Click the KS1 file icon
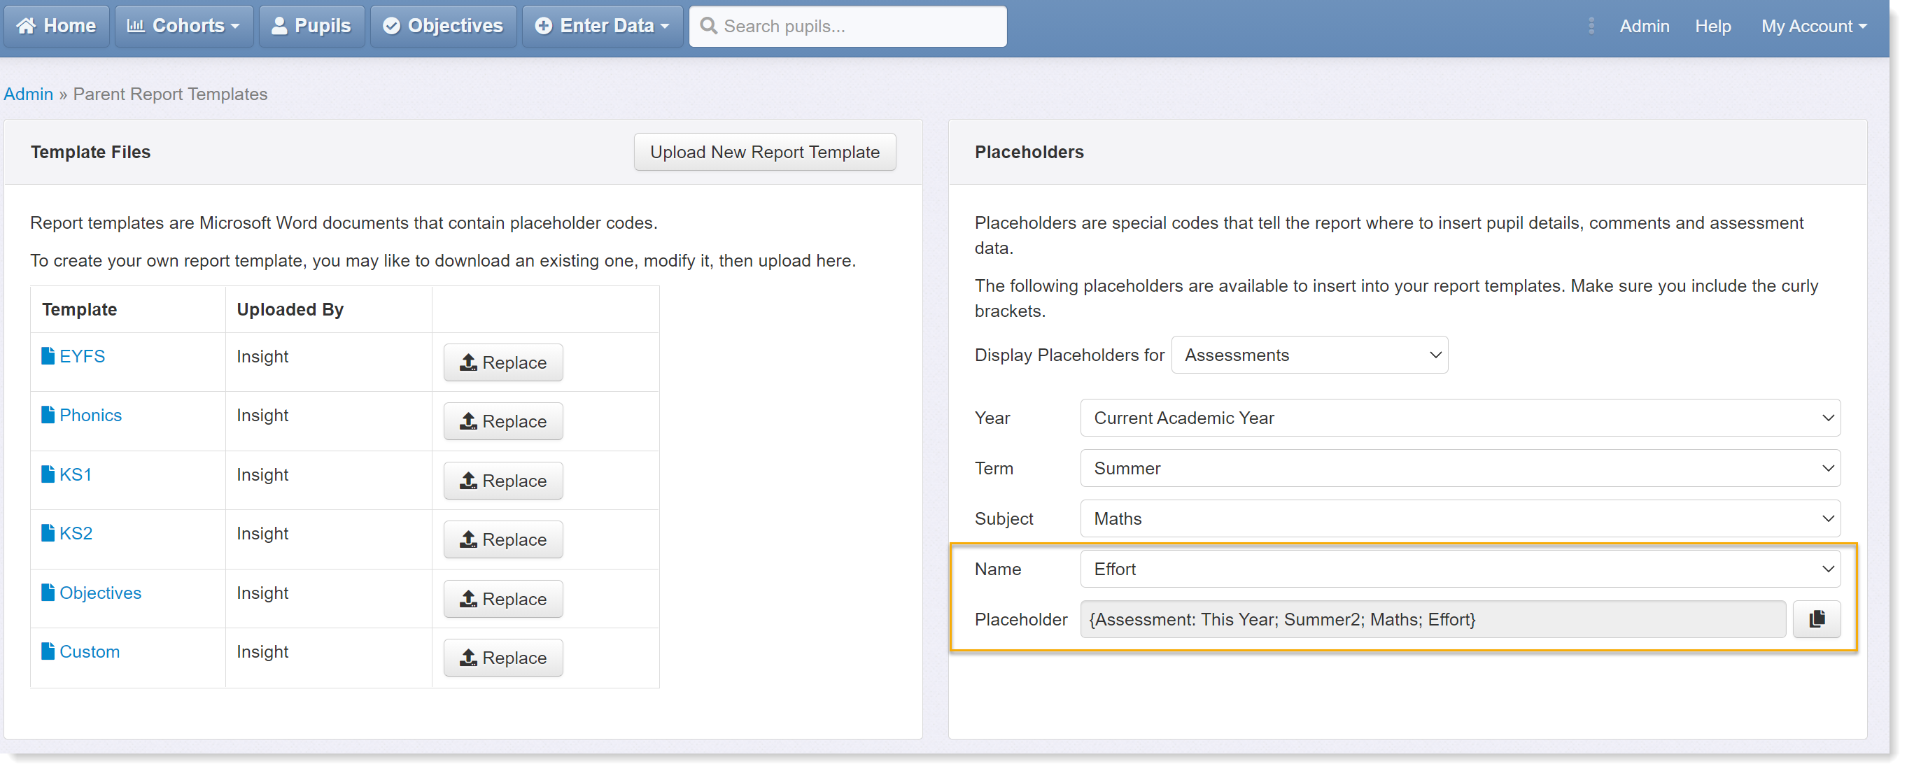The image size is (1907, 771). 48,474
